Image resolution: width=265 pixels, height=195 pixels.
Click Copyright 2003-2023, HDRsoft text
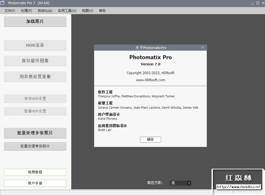point(150,73)
